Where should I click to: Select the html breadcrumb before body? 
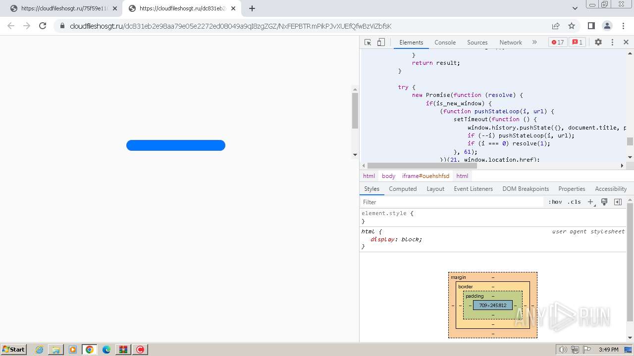369,176
